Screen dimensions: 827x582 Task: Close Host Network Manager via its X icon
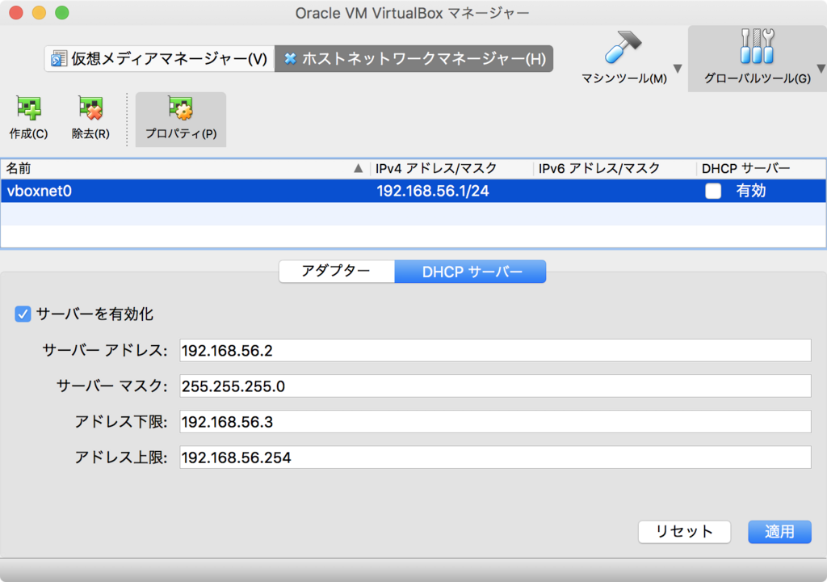click(x=290, y=59)
